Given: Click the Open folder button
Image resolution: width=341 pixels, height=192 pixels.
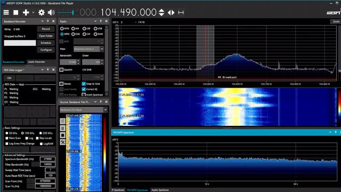Looking at the screenshot, I should click(x=46, y=36).
